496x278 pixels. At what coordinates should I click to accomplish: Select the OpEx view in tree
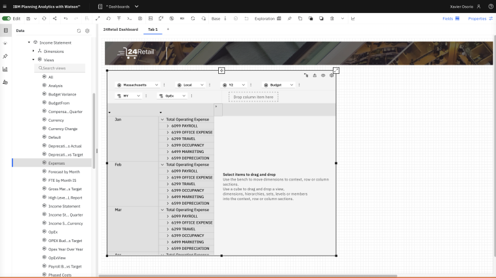[x=53, y=232]
